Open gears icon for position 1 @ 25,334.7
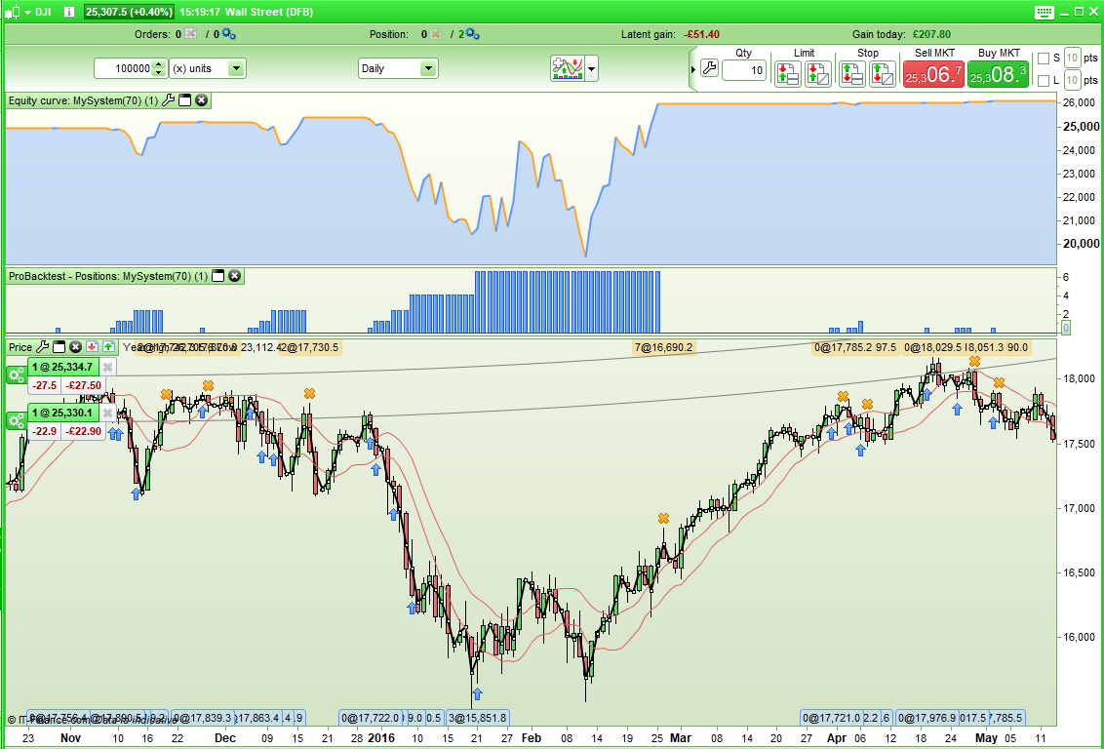 [x=17, y=375]
